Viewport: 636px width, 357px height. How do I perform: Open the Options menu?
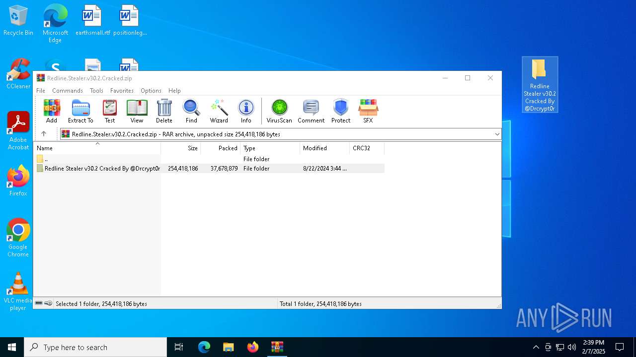click(151, 91)
